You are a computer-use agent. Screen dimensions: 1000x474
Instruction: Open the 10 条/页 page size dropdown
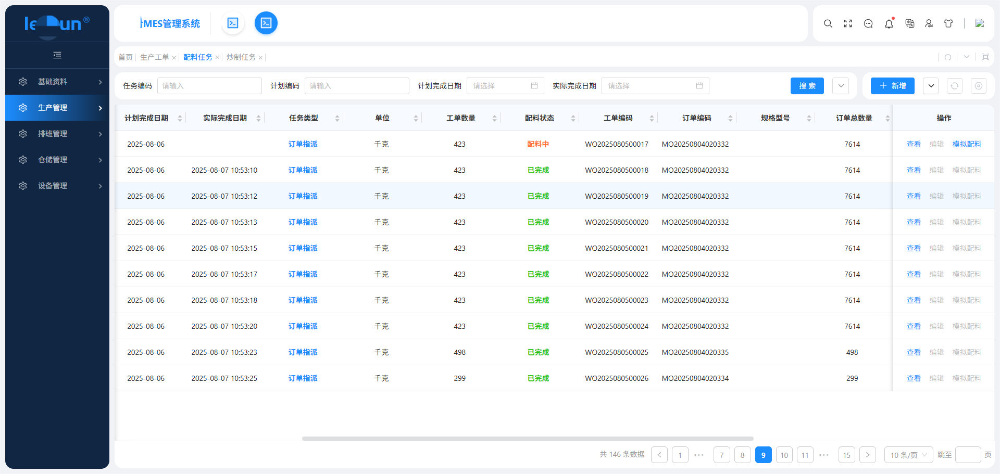909,455
